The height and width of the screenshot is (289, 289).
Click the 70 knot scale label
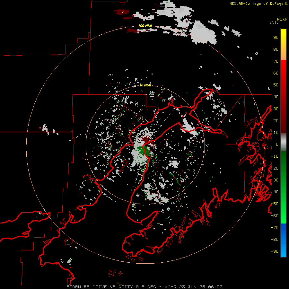276,61
